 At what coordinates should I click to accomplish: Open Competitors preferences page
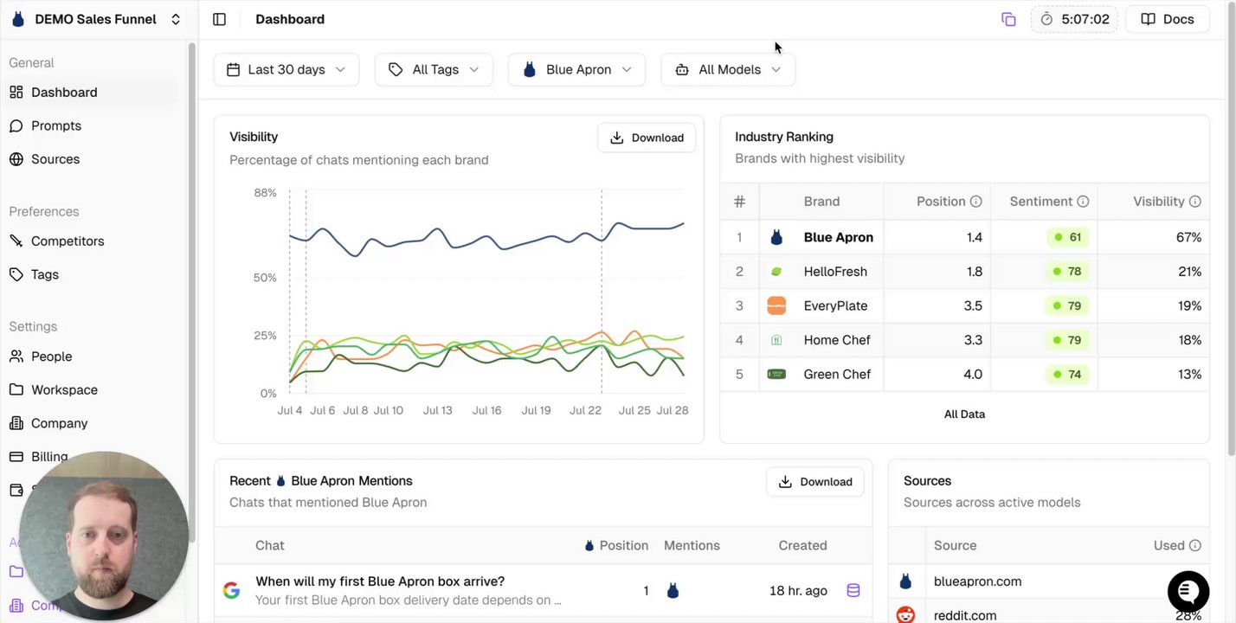[67, 241]
